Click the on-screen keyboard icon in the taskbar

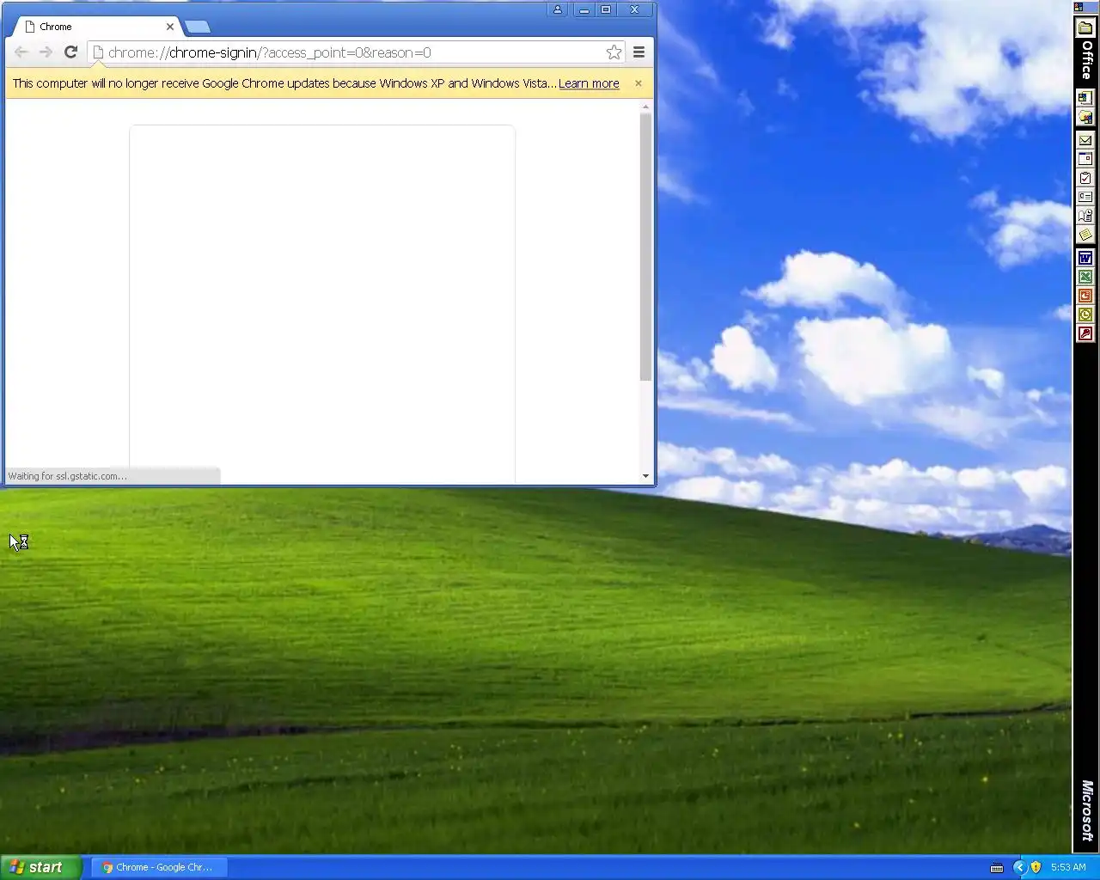(x=997, y=868)
